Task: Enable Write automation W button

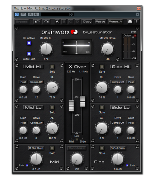Action: [x=36, y=14]
